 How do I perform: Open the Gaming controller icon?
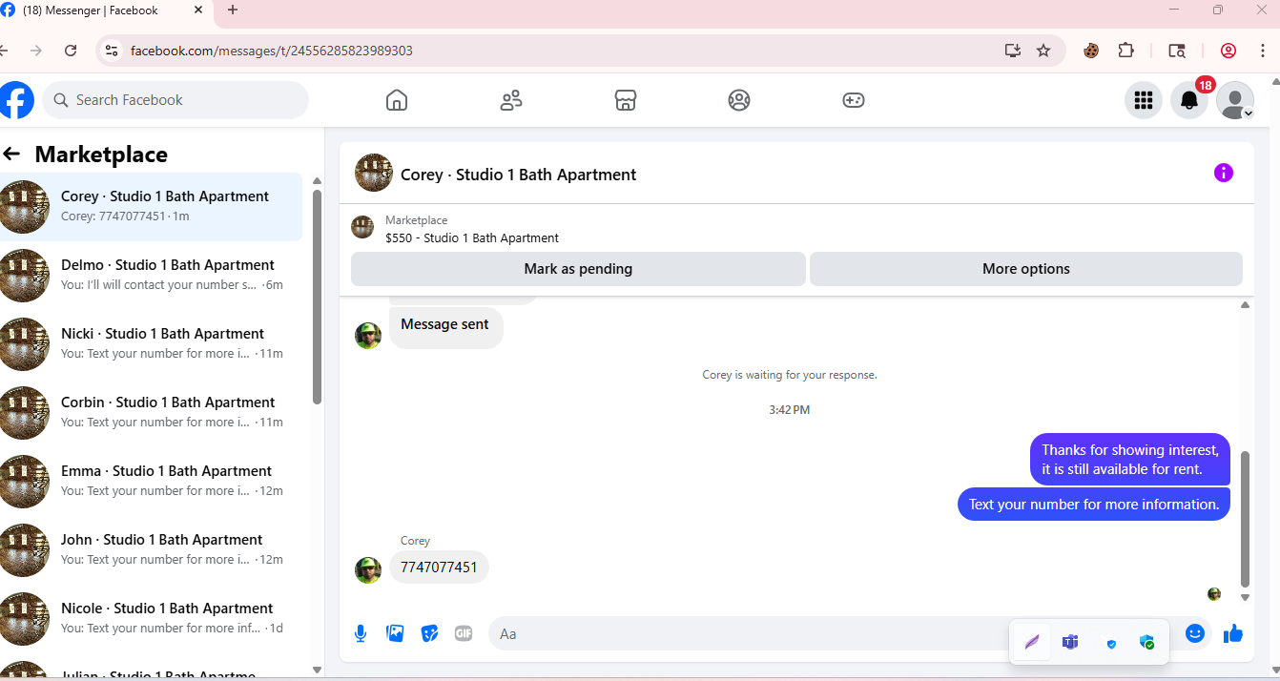click(854, 100)
